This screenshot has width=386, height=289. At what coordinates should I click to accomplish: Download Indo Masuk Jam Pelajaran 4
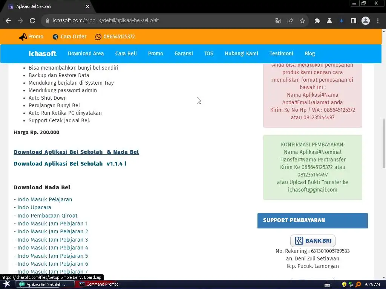pyautogui.click(x=53, y=248)
